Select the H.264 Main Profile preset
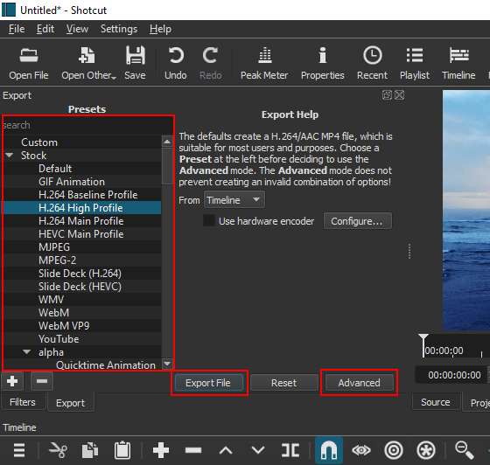The width and height of the screenshot is (490, 465). coord(80,221)
